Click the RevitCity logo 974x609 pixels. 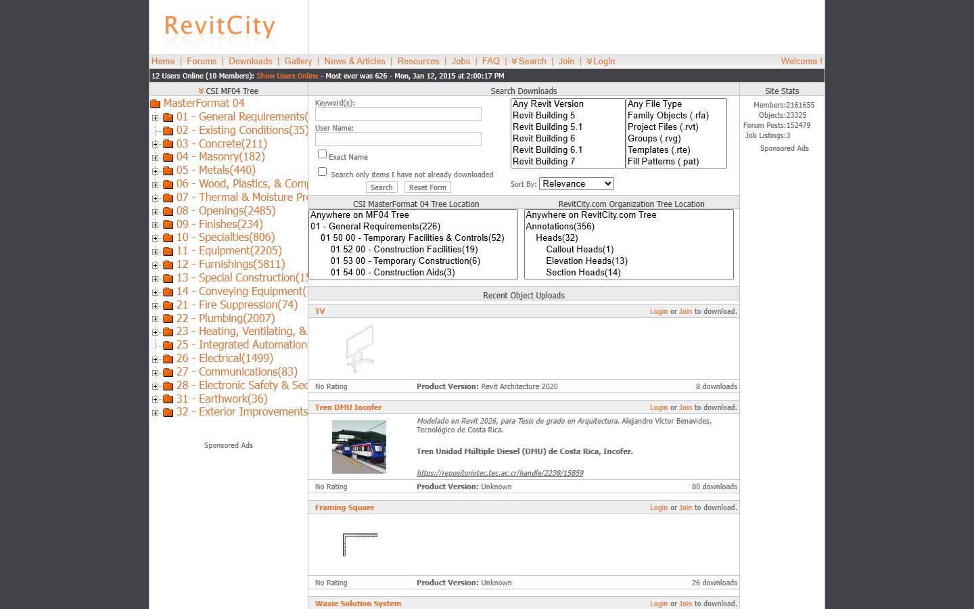pyautogui.click(x=220, y=27)
